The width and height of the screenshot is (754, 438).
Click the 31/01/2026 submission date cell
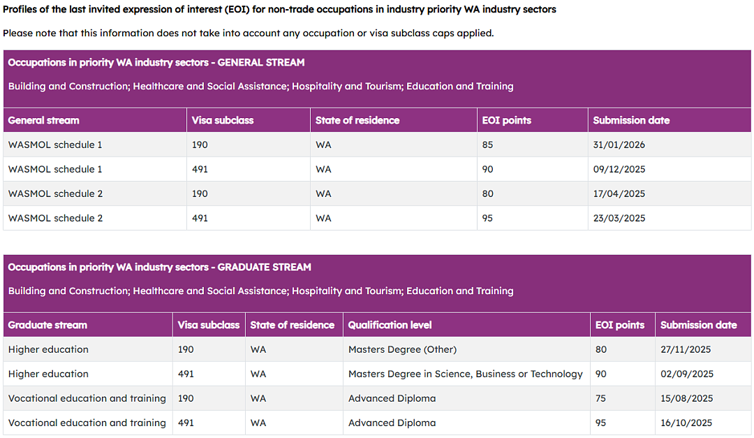(670, 145)
